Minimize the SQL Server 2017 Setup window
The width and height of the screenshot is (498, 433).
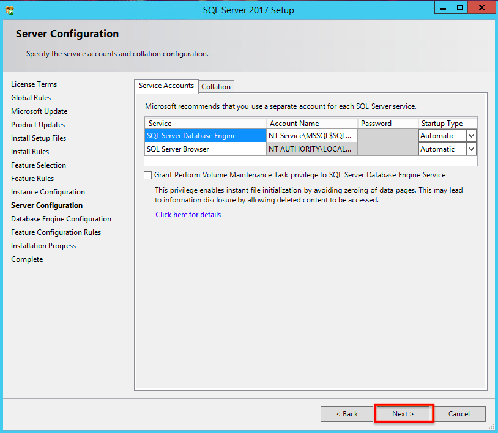coord(443,7)
